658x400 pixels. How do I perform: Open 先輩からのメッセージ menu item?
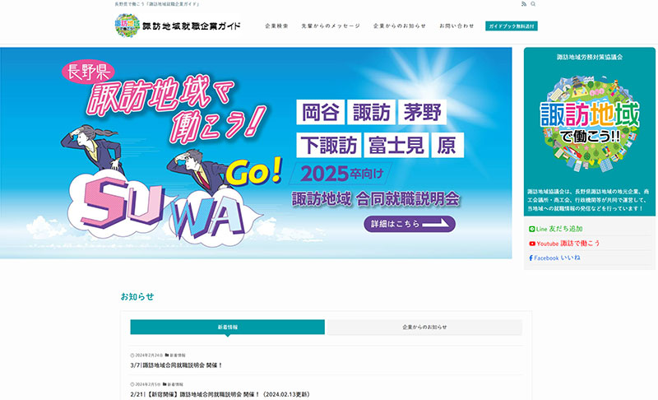click(x=331, y=26)
